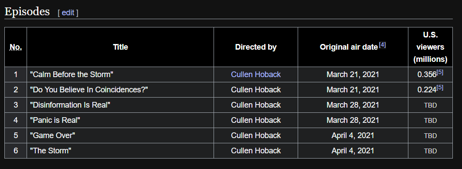Open the Cullen Hoback link in episode 1
This screenshot has height=169, width=462.
click(256, 74)
